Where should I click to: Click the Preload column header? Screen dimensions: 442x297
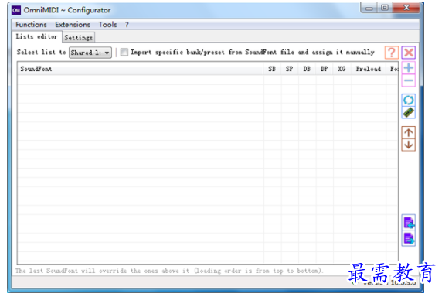pyautogui.click(x=369, y=69)
